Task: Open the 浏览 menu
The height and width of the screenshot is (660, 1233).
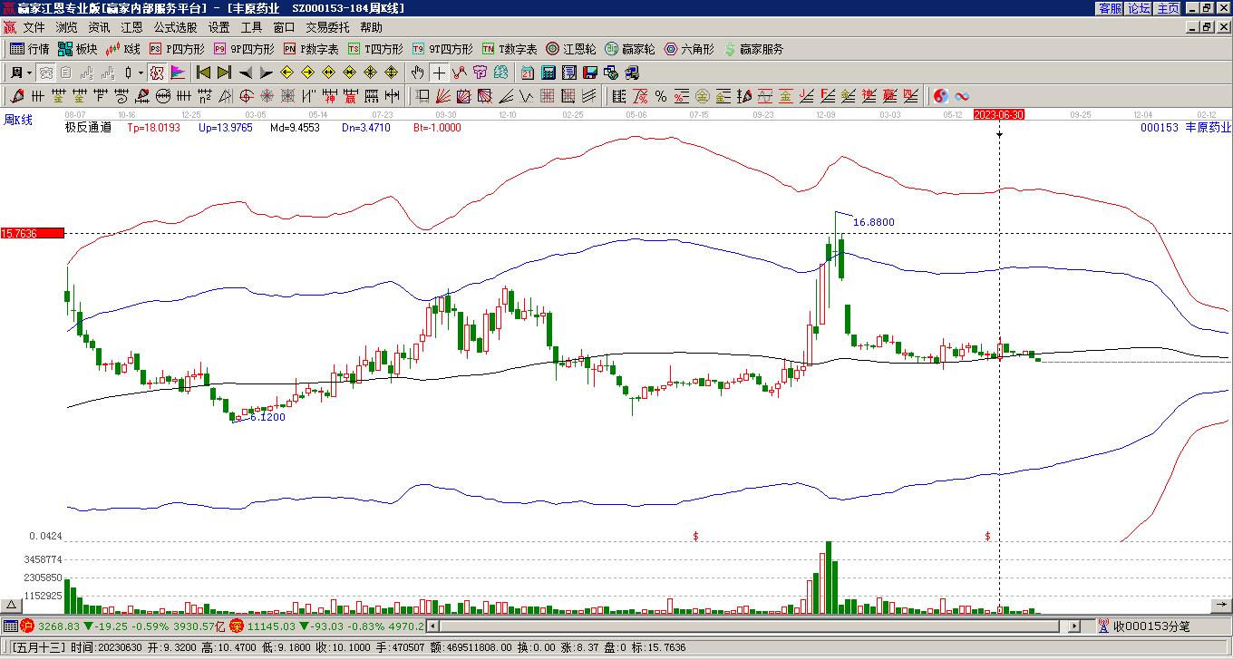Action: coord(66,28)
